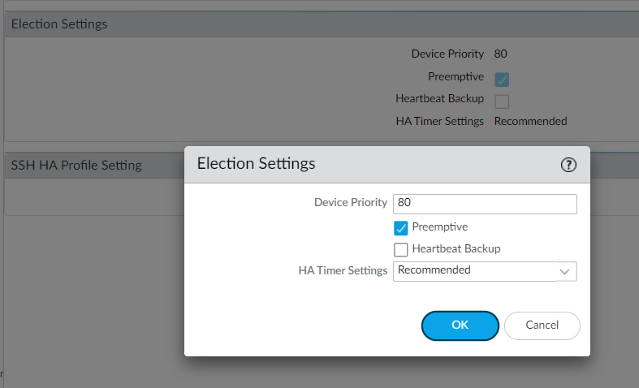
Task: Click the background Device Priority value 80
Action: point(500,54)
